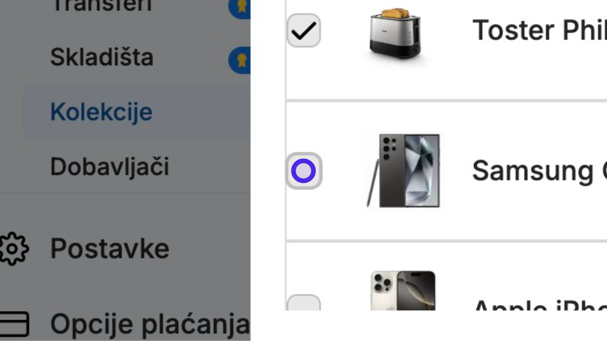Screen dimensions: 607x341
Task: Click the premium badge beside Skladišta
Action: click(240, 60)
